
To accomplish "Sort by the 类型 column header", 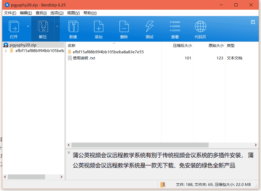I will point(230,45).
